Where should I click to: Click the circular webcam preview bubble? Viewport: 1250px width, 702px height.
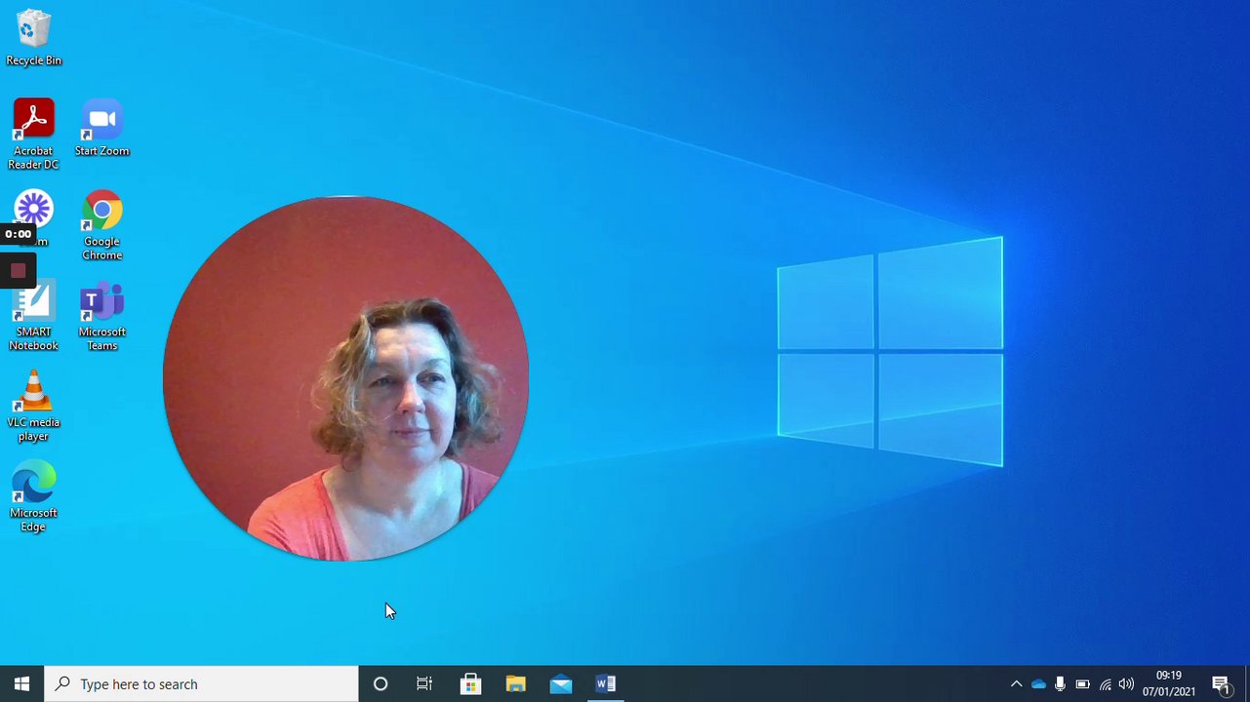point(345,378)
